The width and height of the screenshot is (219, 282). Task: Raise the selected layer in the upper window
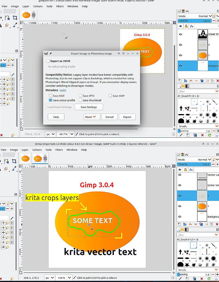[x=191, y=81]
